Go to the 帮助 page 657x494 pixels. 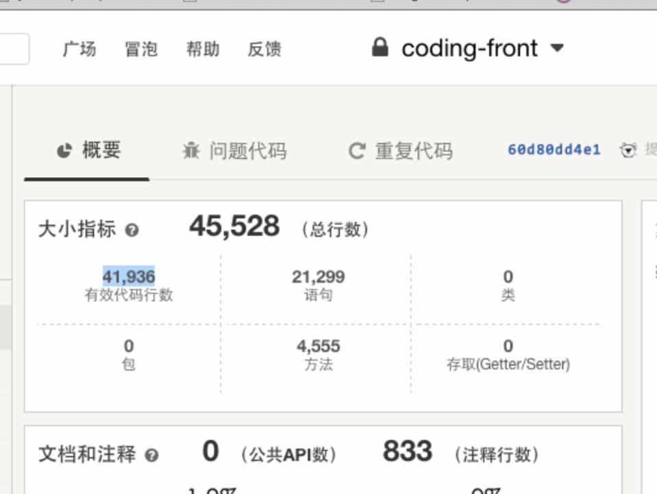click(203, 49)
